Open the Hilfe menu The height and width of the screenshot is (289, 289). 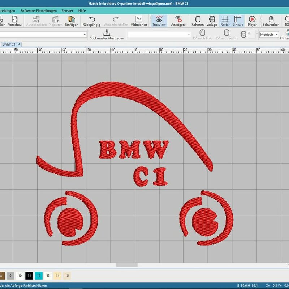tap(82, 11)
